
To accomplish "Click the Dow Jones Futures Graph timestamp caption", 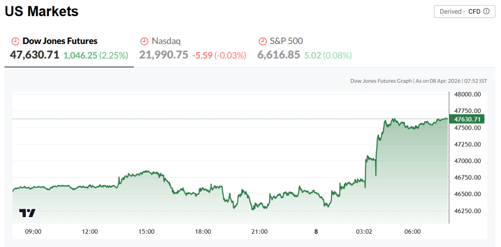I will [418, 81].
